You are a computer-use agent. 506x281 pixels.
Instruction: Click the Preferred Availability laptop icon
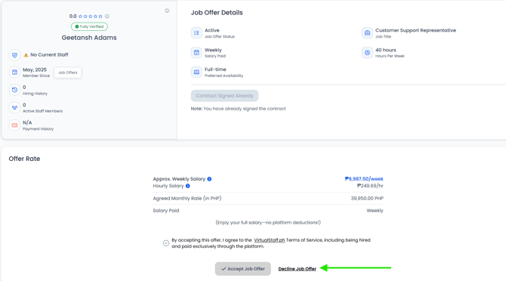coord(196,72)
